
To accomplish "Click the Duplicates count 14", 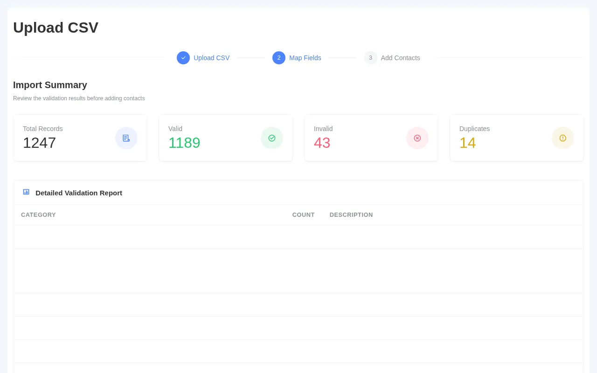I will (467, 143).
